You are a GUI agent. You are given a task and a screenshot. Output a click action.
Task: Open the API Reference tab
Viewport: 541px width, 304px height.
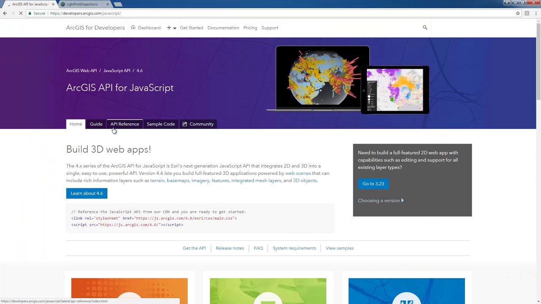pyautogui.click(x=125, y=124)
